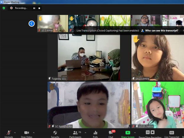Click the green Share Screen button
The image size is (184, 138).
128,133
